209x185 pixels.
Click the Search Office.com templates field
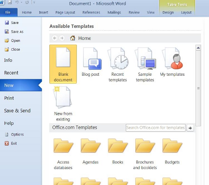[156, 128]
